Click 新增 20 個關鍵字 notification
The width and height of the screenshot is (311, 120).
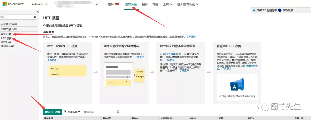pos(267,10)
